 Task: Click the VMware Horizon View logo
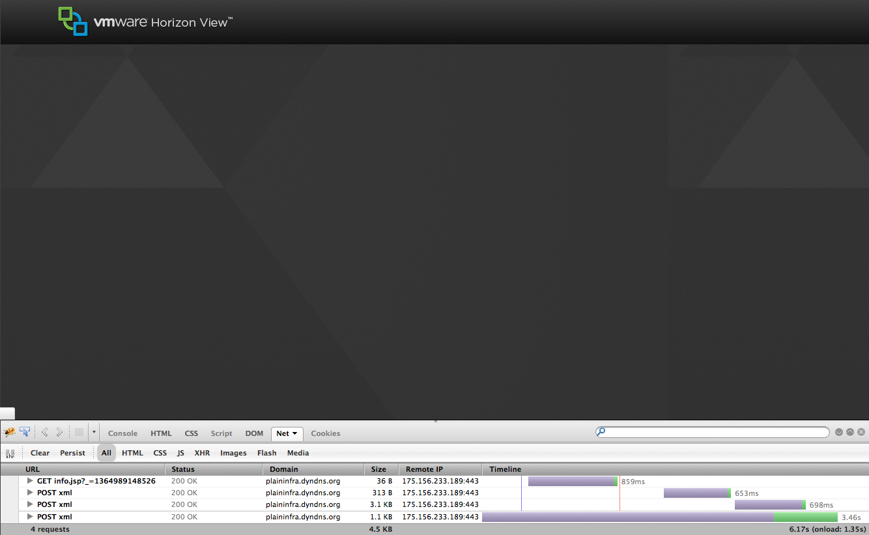pyautogui.click(x=143, y=22)
